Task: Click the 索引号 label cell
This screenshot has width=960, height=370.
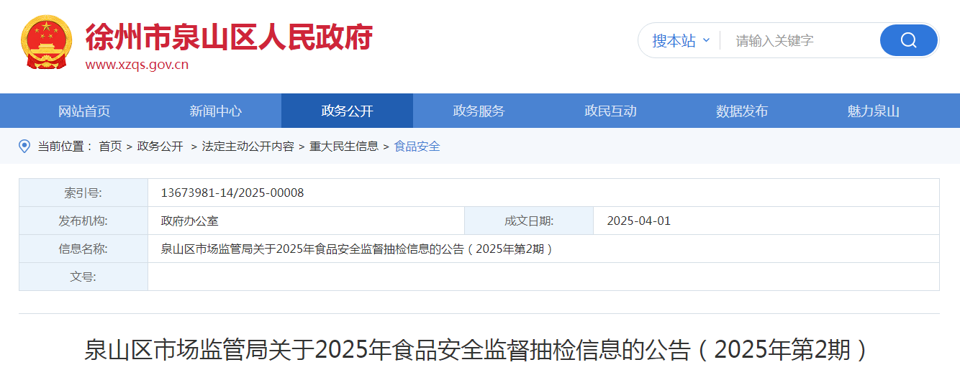Action: pos(83,193)
